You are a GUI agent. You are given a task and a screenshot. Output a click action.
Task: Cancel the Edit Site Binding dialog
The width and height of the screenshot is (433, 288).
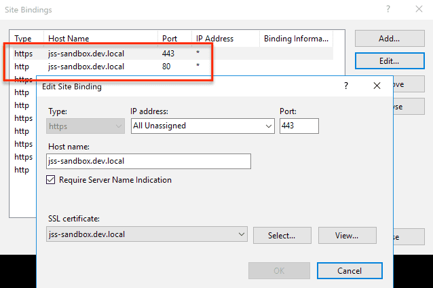tap(350, 270)
